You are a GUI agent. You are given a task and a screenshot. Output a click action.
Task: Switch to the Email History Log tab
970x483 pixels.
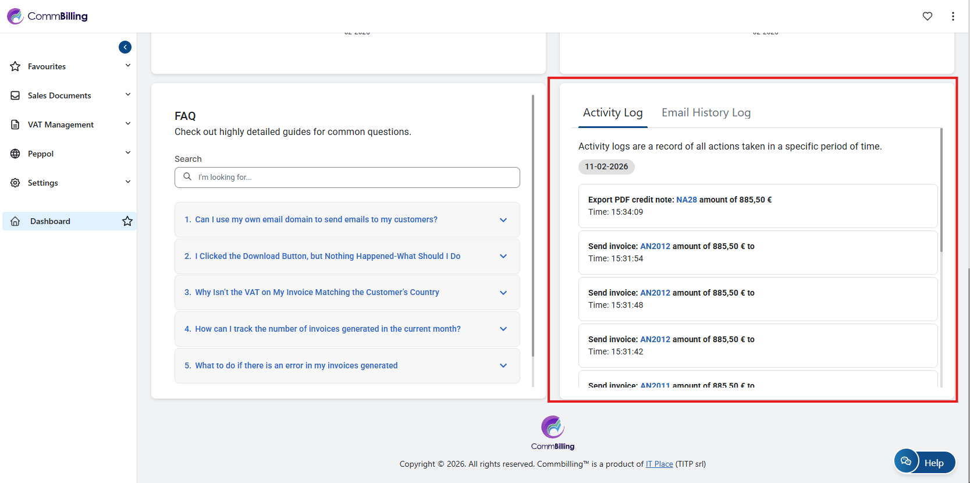(706, 113)
